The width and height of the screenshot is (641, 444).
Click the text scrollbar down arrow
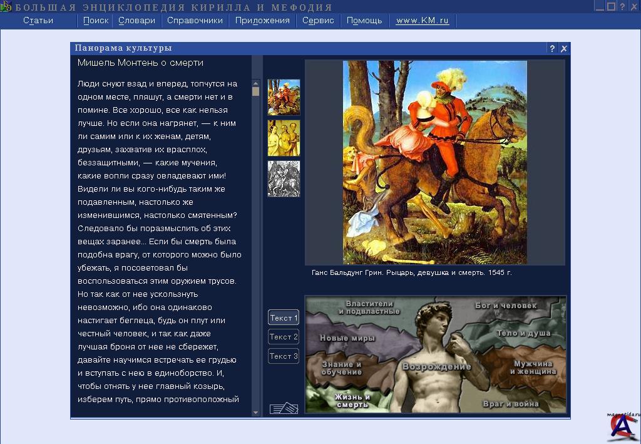pos(255,412)
